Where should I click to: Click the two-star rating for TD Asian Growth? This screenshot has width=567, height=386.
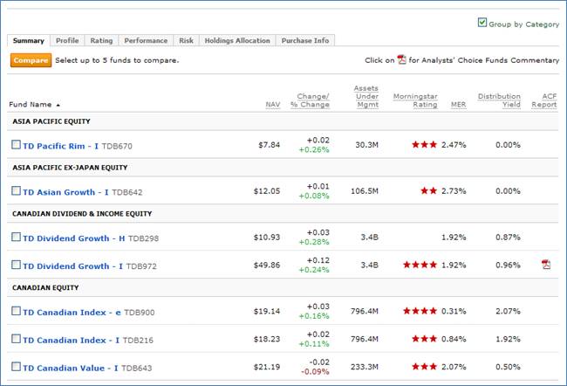429,190
